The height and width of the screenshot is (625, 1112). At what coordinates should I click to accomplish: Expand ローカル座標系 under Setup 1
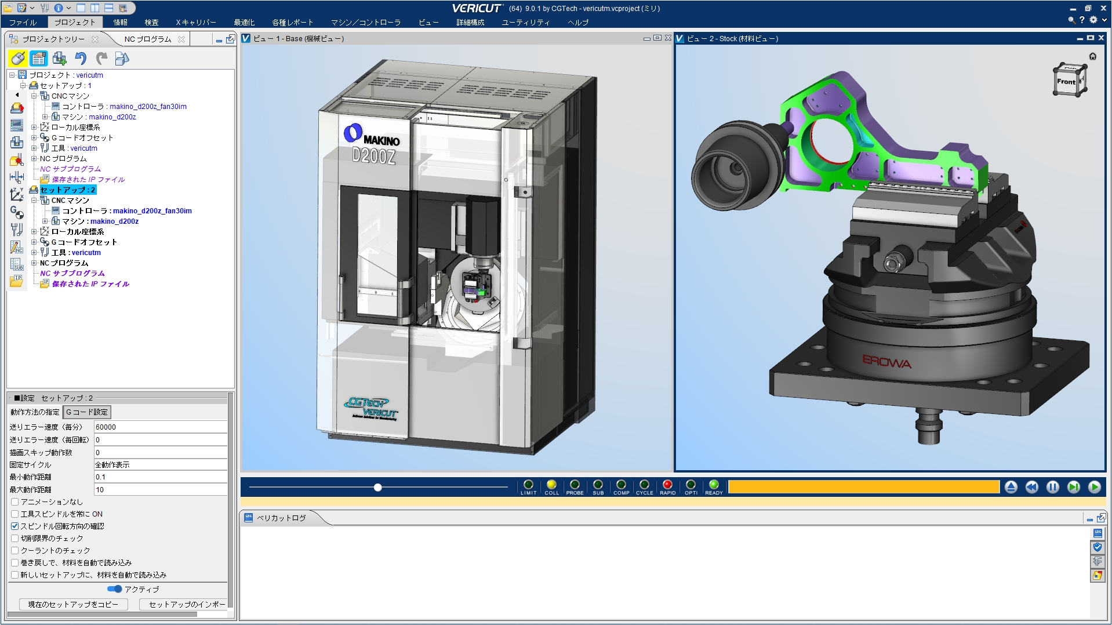point(34,127)
